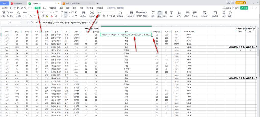The height and width of the screenshot is (117, 260).
Task: Go to the 首页 home tab
Action: [x=5, y=3]
